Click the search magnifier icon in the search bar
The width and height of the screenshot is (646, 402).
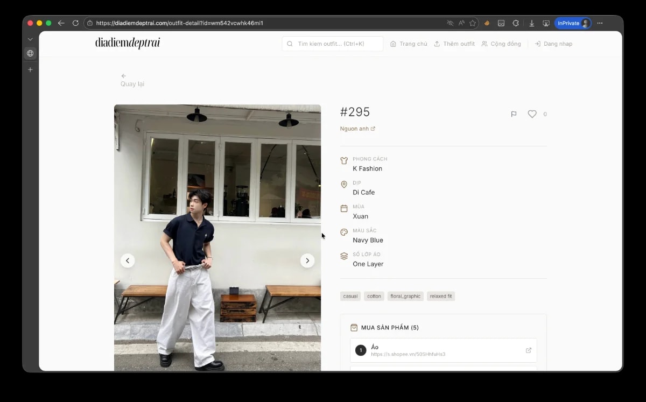click(290, 44)
